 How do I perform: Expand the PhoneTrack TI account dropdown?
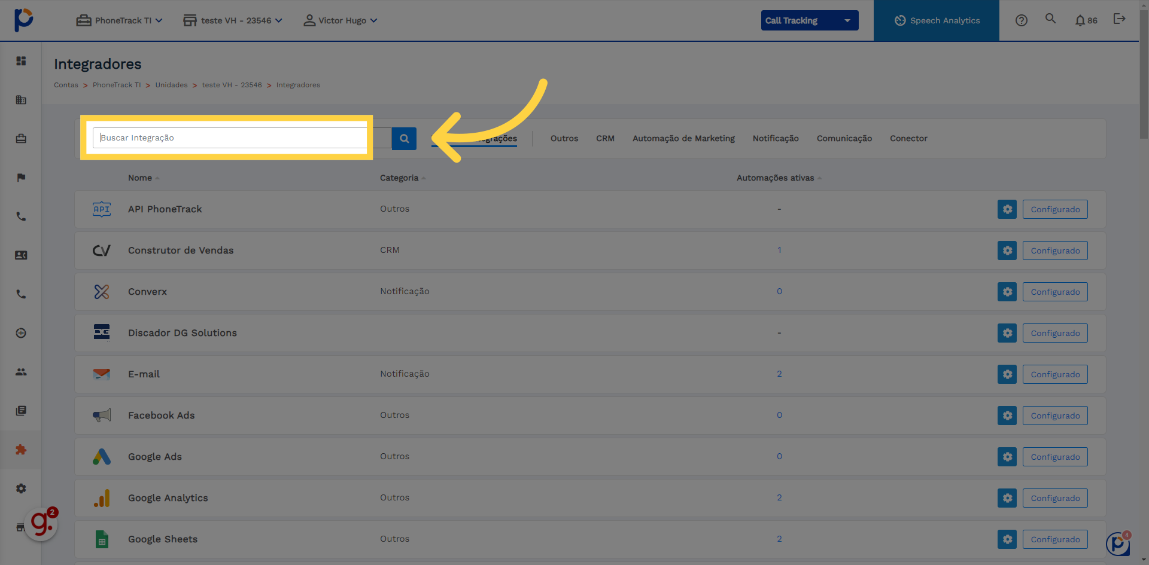(120, 20)
